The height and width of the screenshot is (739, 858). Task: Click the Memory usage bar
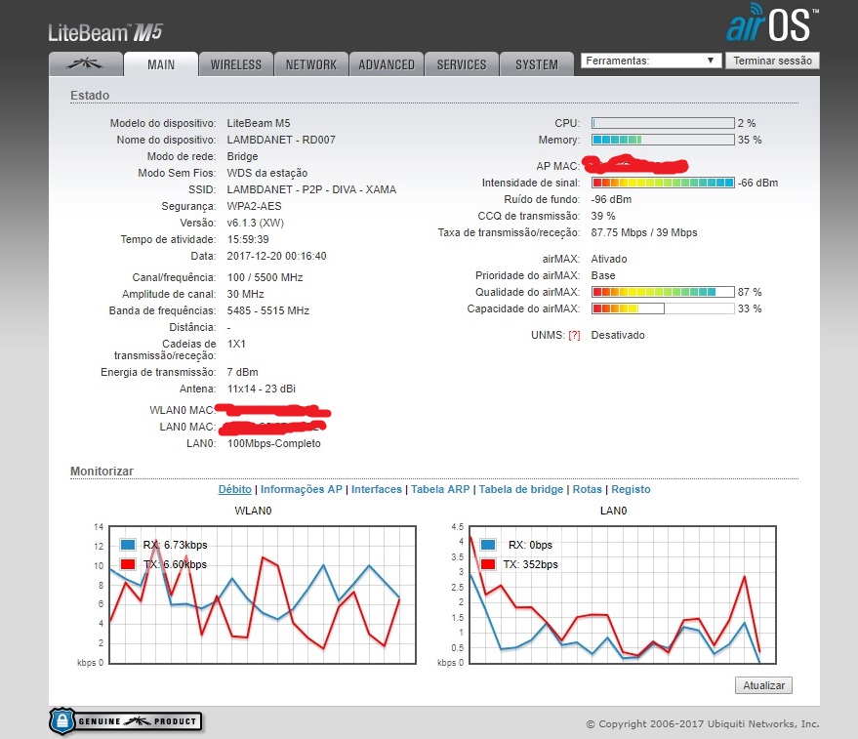pos(663,140)
